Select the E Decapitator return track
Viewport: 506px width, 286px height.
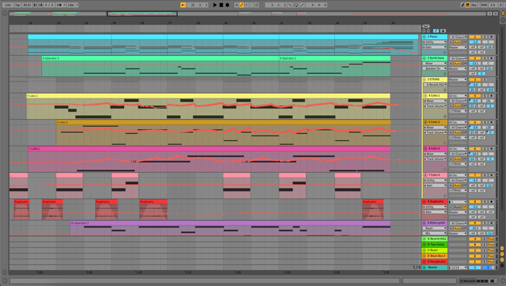pos(435,262)
